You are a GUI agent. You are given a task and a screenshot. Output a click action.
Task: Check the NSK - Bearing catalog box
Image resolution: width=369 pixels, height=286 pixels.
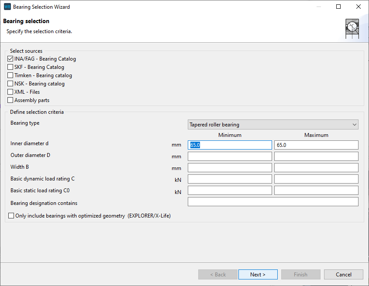click(10, 84)
